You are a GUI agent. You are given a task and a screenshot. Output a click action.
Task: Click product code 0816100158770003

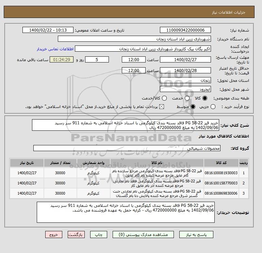point(221,183)
